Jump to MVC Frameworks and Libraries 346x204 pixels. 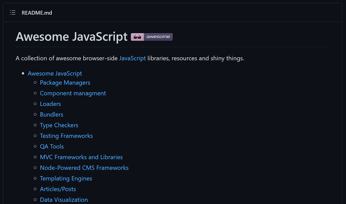(81, 157)
